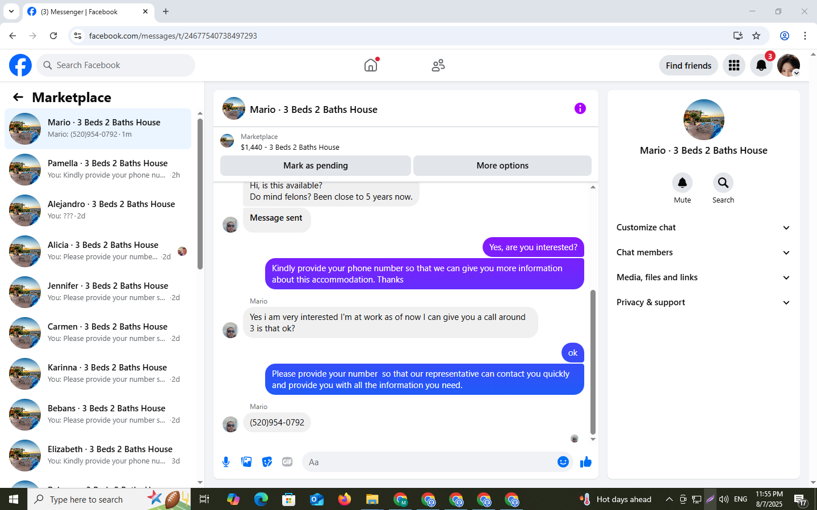Click More options button
The width and height of the screenshot is (817, 510).
click(502, 166)
